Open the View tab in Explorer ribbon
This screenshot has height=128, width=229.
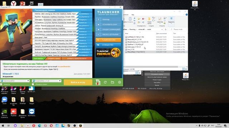point(133,15)
